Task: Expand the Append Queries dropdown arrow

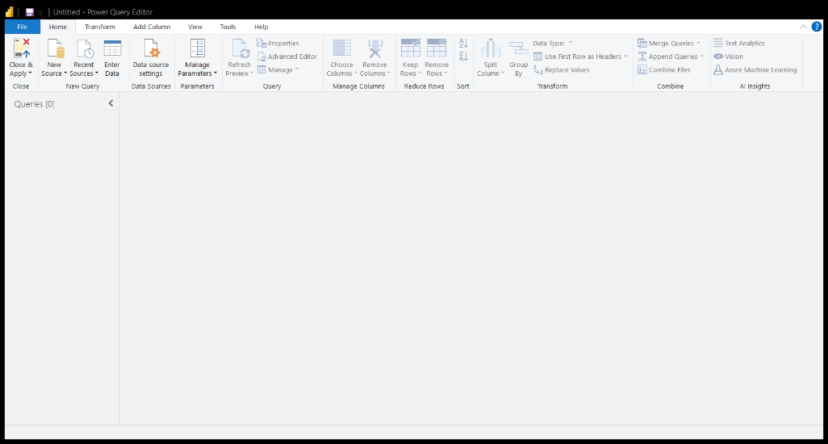Action: pyautogui.click(x=702, y=57)
